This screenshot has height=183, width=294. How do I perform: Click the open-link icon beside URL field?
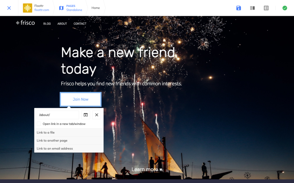[x=86, y=115]
